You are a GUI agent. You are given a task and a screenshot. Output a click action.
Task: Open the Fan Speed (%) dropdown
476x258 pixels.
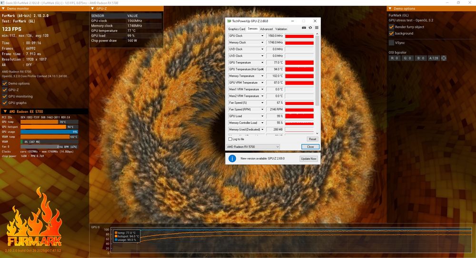click(x=262, y=103)
